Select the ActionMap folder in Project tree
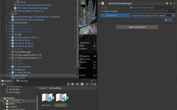 13,101
